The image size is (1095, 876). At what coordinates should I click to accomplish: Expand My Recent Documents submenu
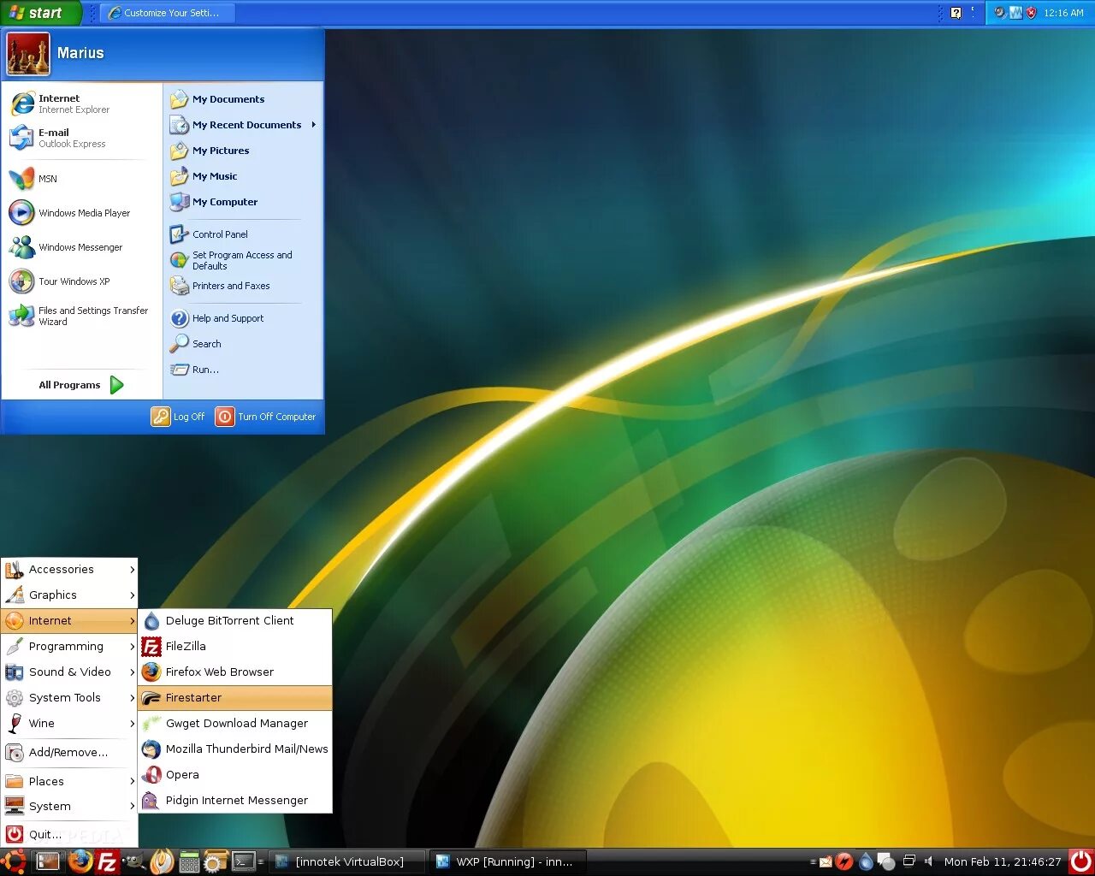tap(244, 125)
